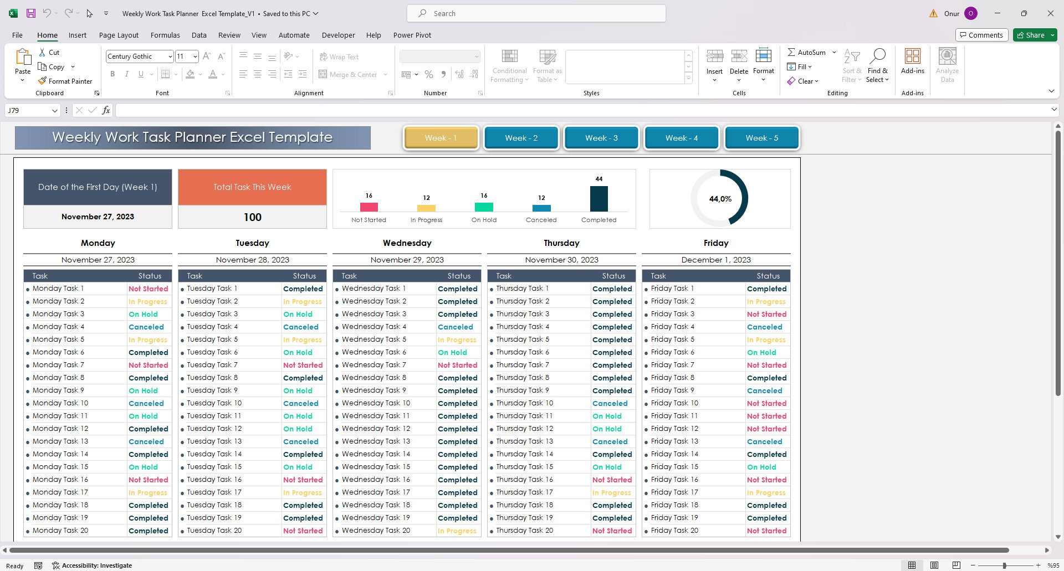This screenshot has height=571, width=1064.
Task: Open the File menu
Action: (17, 35)
